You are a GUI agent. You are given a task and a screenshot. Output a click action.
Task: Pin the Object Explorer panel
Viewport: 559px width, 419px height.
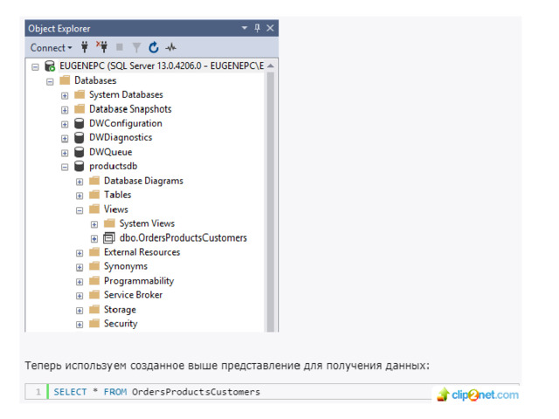tap(258, 29)
